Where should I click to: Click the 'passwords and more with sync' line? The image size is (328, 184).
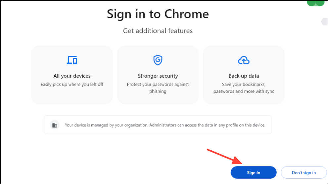tap(244, 91)
